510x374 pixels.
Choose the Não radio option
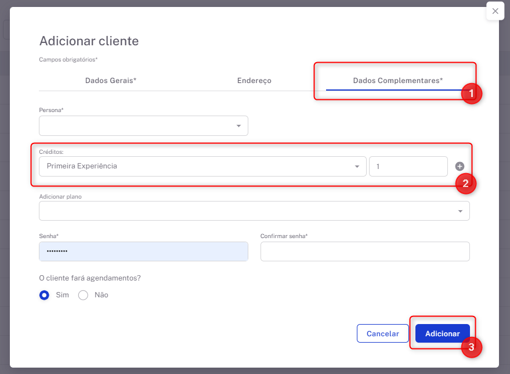point(83,295)
